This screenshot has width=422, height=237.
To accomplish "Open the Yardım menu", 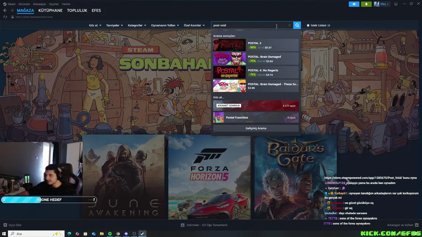I will pyautogui.click(x=66, y=4).
